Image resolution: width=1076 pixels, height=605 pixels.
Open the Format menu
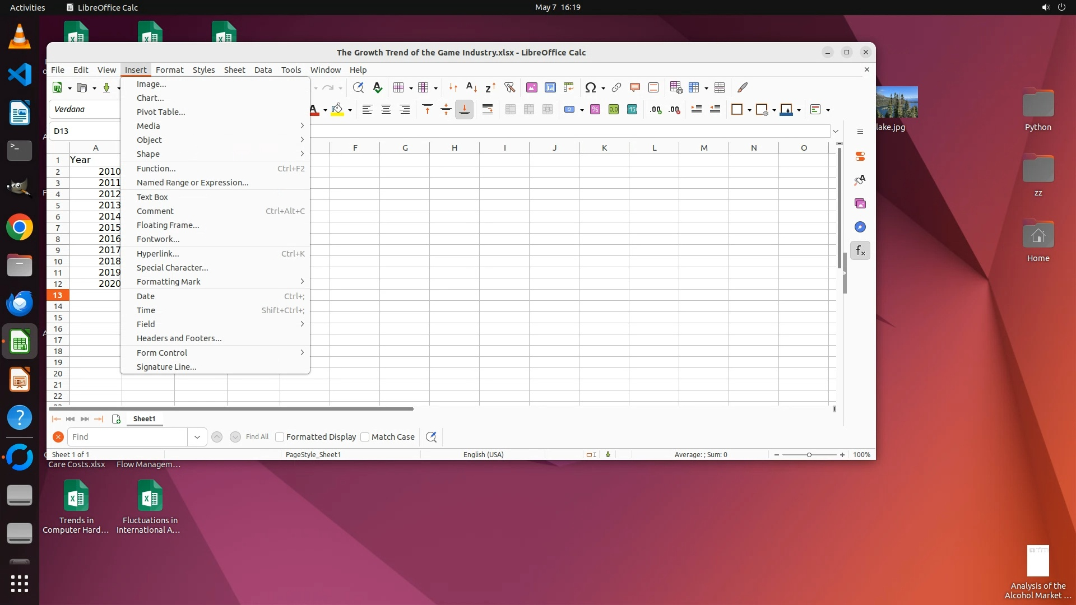coord(169,70)
